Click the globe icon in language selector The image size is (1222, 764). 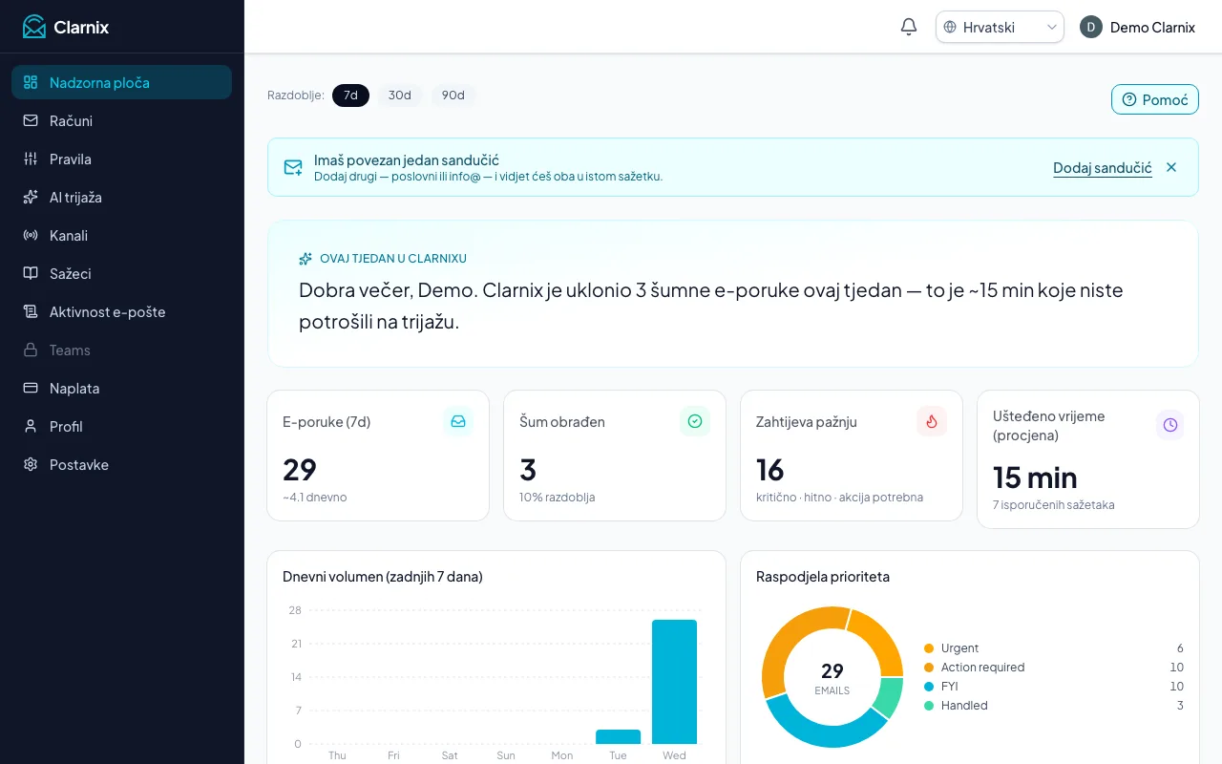click(950, 27)
